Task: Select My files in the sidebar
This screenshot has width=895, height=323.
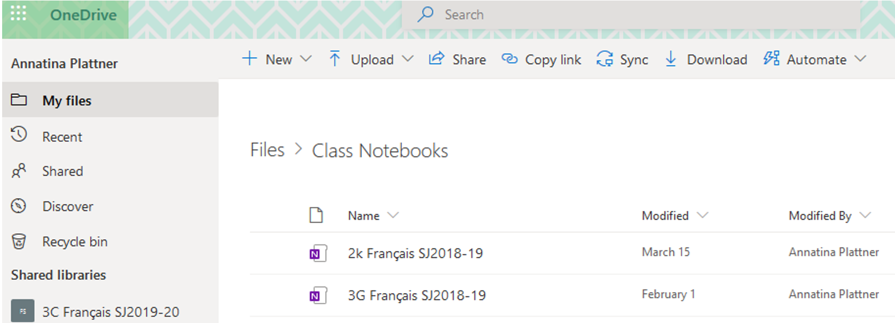Action: pyautogui.click(x=67, y=100)
